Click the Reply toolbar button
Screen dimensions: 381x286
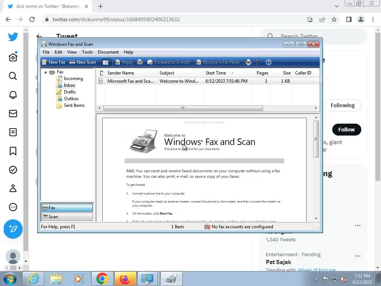coord(124,62)
